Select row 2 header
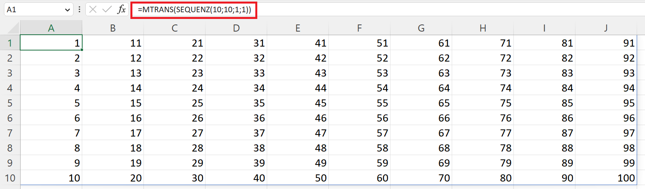Viewport: 645px width, 189px height. pos(10,58)
